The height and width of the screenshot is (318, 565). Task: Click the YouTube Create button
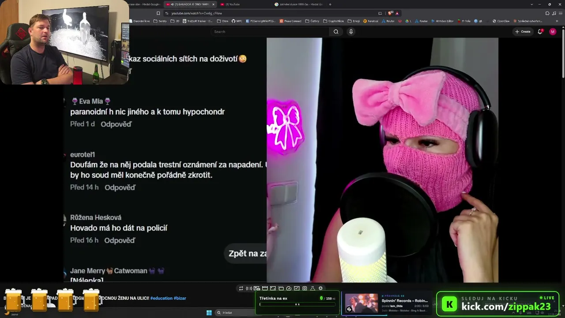pos(523,32)
